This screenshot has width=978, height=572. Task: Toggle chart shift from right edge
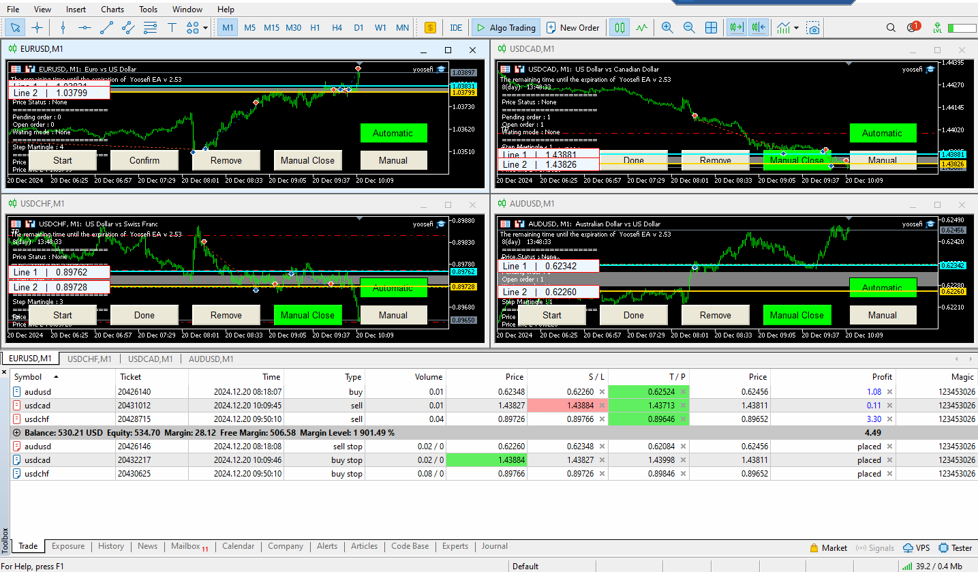pyautogui.click(x=758, y=28)
